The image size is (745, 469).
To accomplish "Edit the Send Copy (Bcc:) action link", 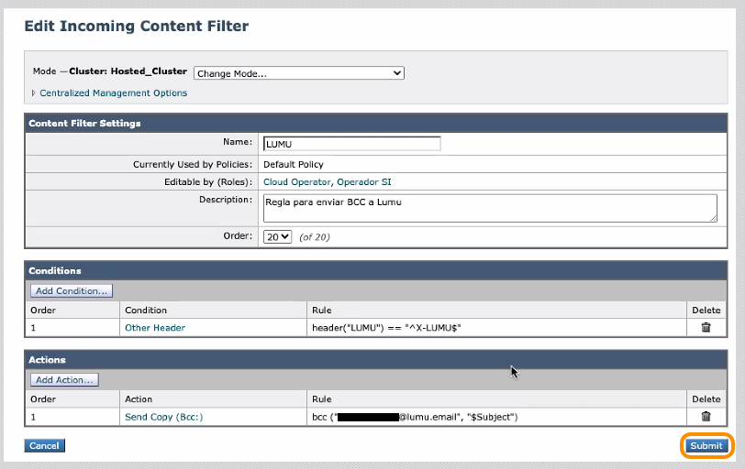I will click(x=163, y=417).
